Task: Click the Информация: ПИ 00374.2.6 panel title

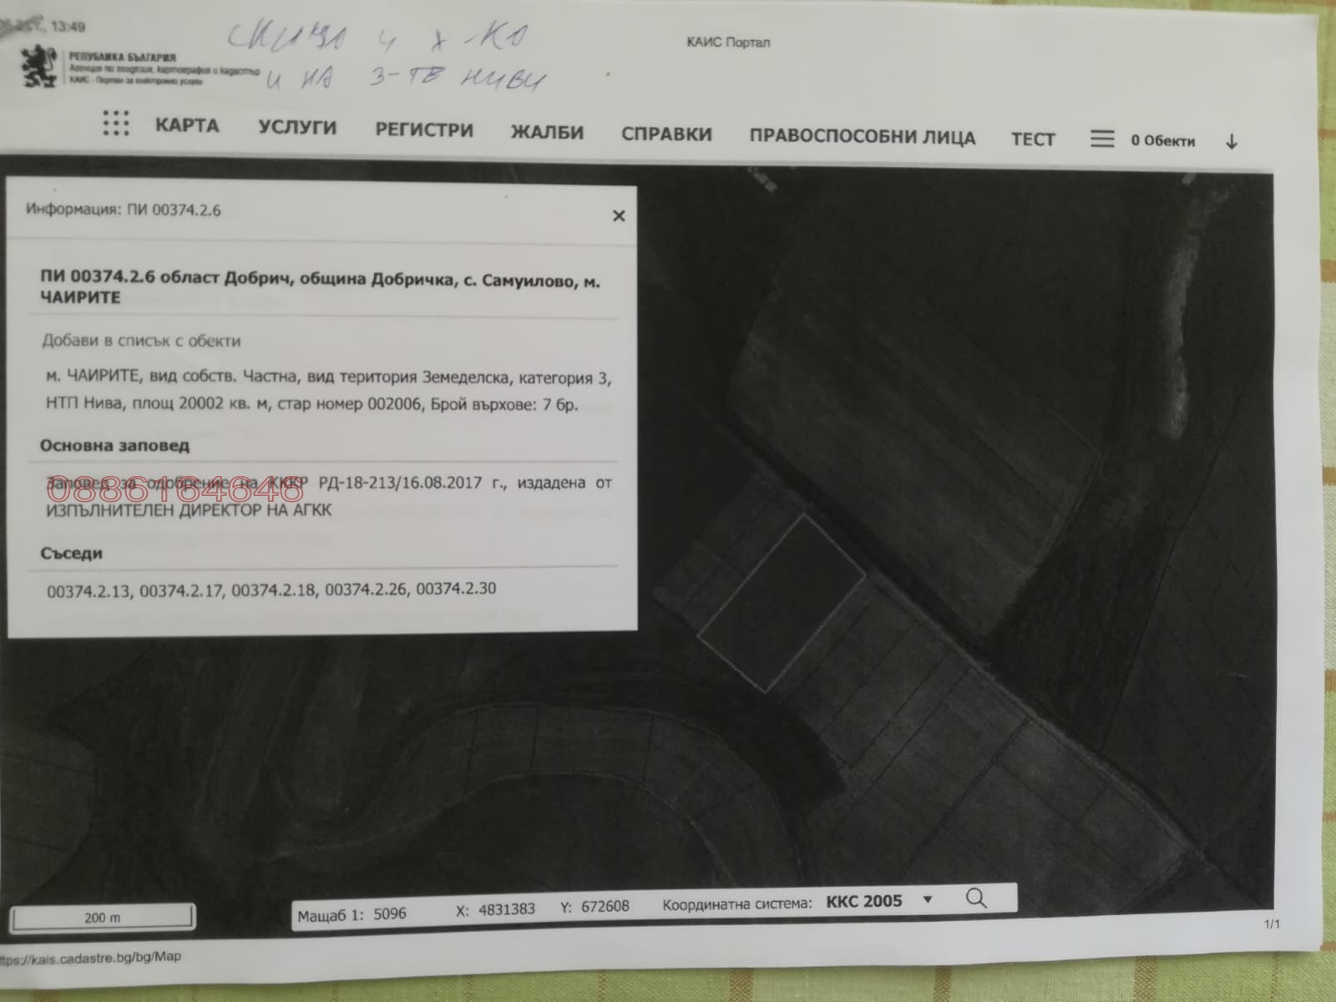Action: 124,210
